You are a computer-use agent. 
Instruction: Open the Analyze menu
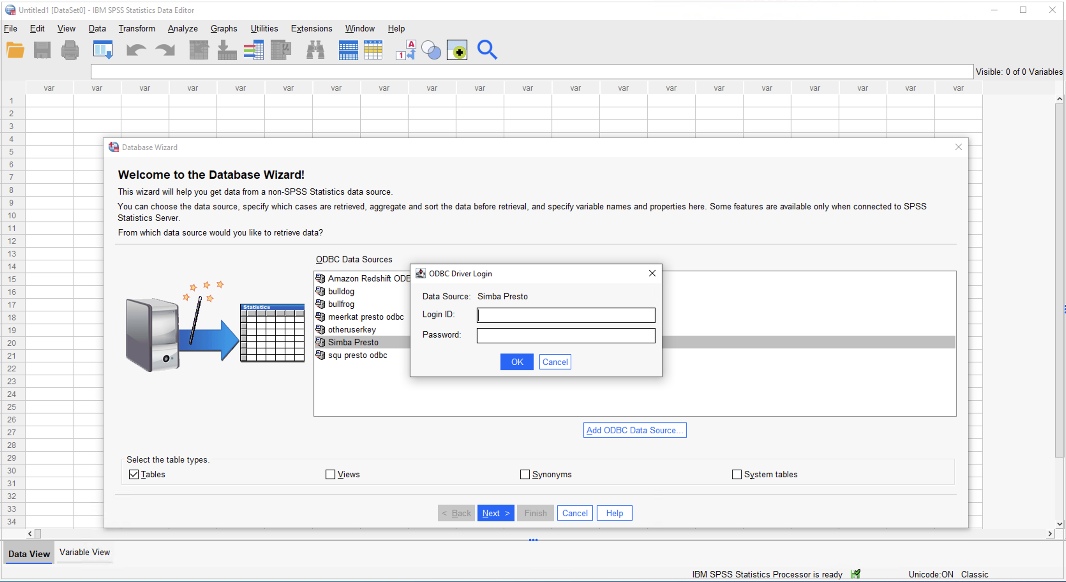pos(181,29)
